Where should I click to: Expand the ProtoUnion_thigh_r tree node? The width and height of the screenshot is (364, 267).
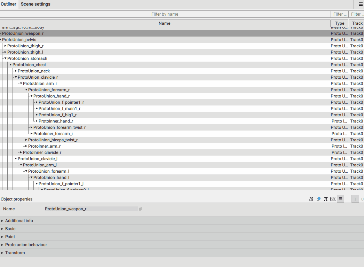[x=5, y=46]
